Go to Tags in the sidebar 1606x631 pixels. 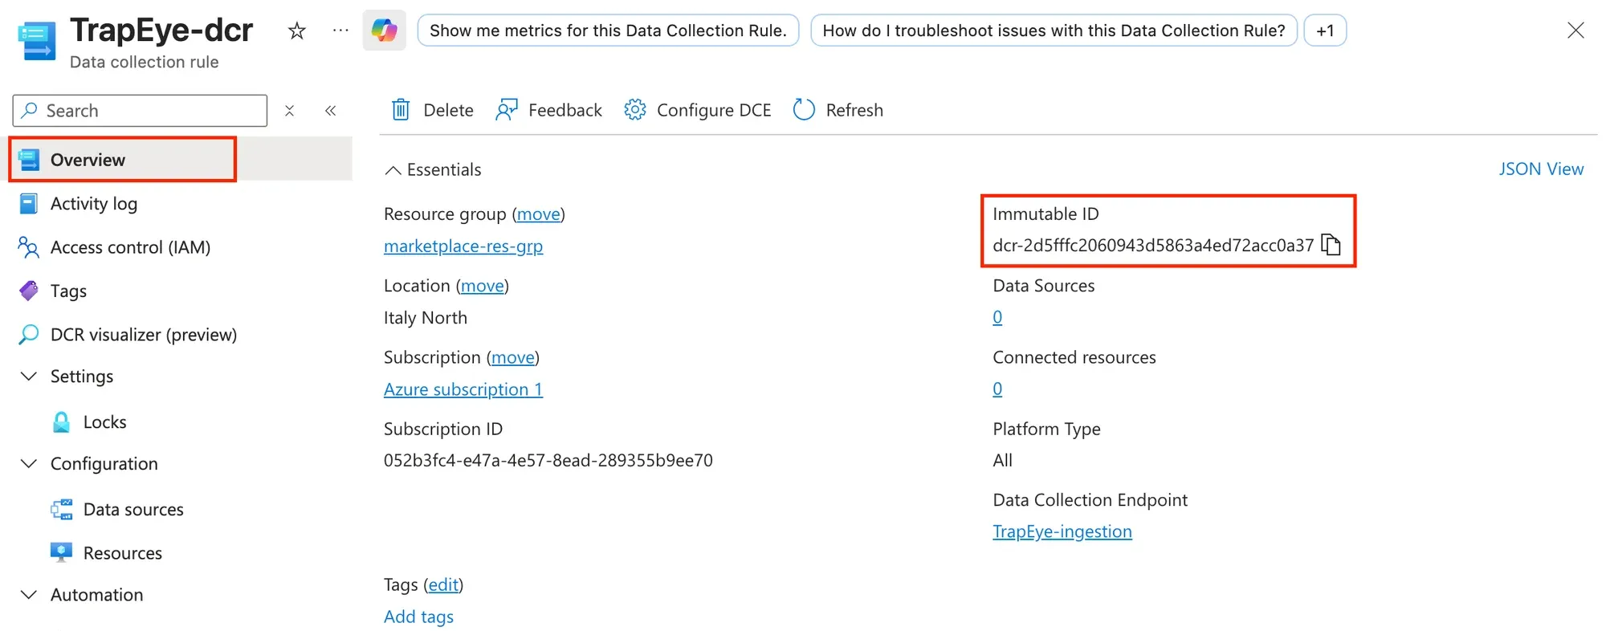click(x=68, y=291)
